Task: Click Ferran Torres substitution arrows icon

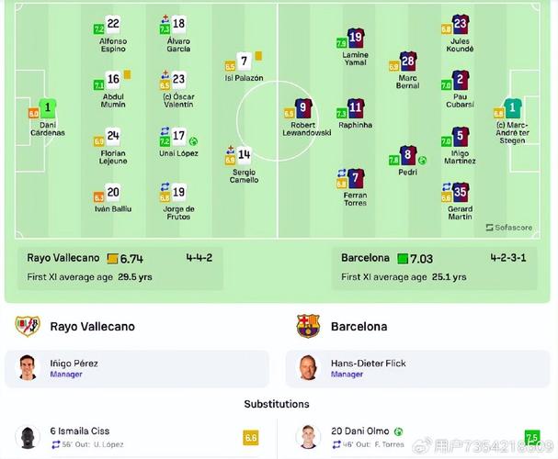Action: click(x=342, y=173)
